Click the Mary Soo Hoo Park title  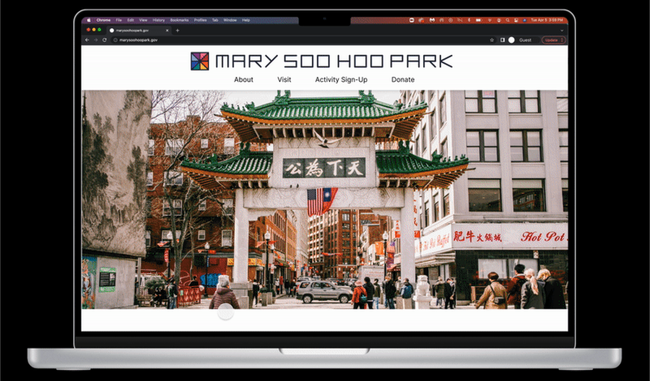(x=334, y=61)
